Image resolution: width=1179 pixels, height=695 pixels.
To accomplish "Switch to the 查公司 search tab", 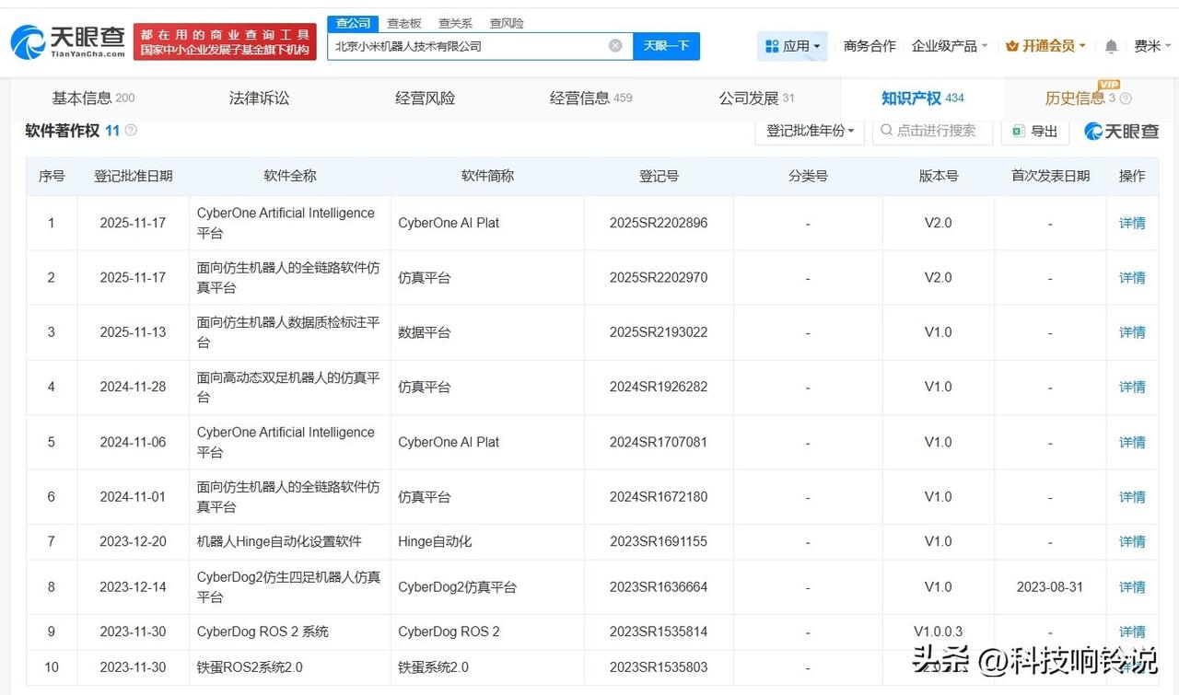I will point(353,23).
